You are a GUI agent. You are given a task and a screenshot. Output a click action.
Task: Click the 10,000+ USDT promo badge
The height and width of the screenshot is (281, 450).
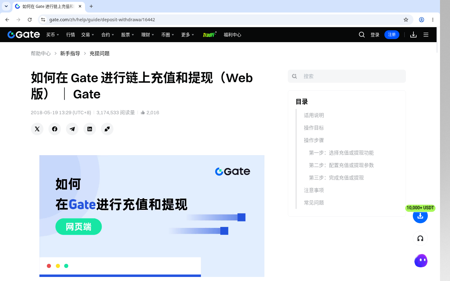(420, 208)
